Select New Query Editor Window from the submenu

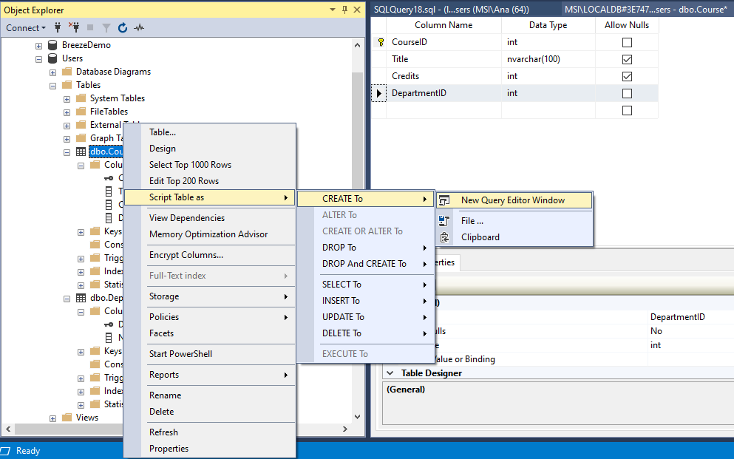point(517,200)
